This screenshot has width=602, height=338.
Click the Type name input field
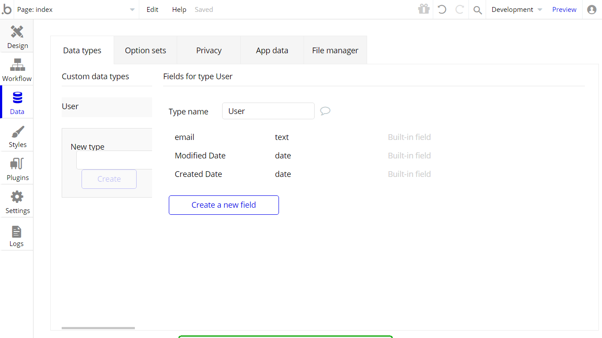[x=268, y=111]
